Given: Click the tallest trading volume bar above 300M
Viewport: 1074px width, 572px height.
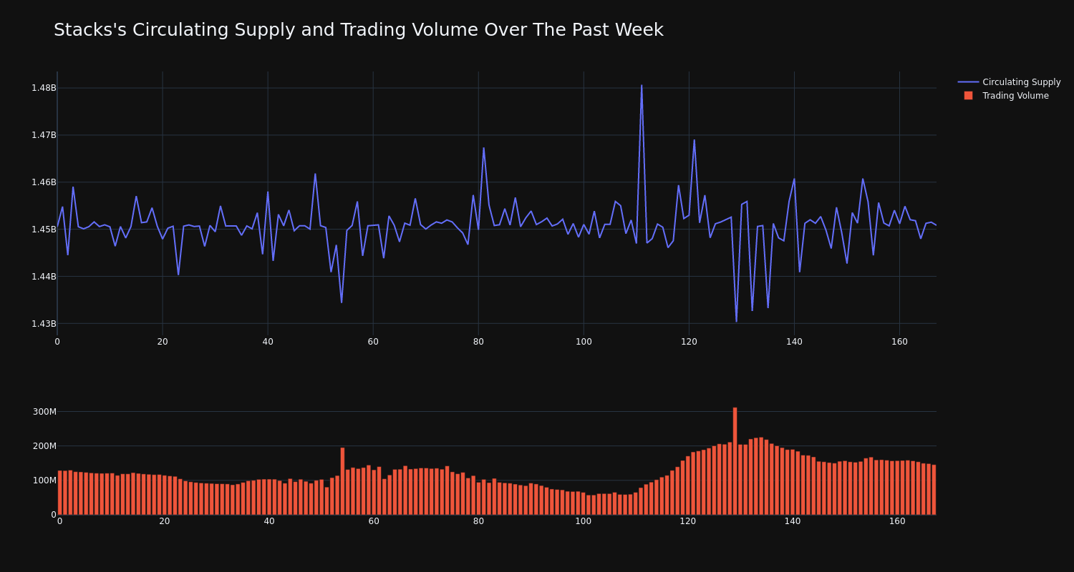Looking at the screenshot, I should coord(735,460).
